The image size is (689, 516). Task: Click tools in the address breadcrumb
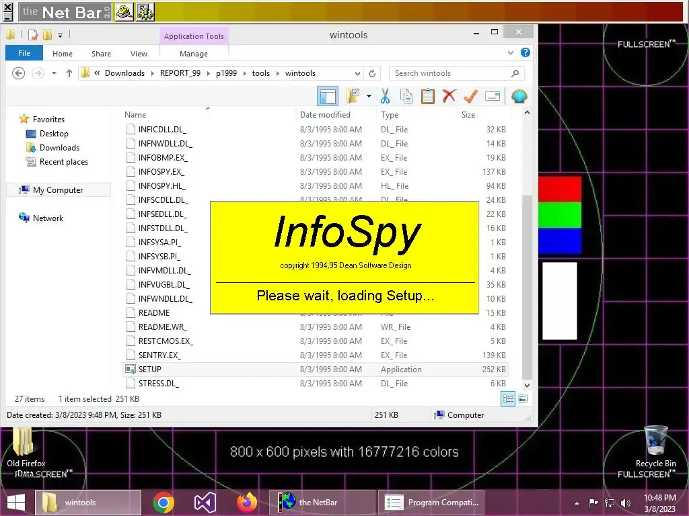(x=260, y=73)
